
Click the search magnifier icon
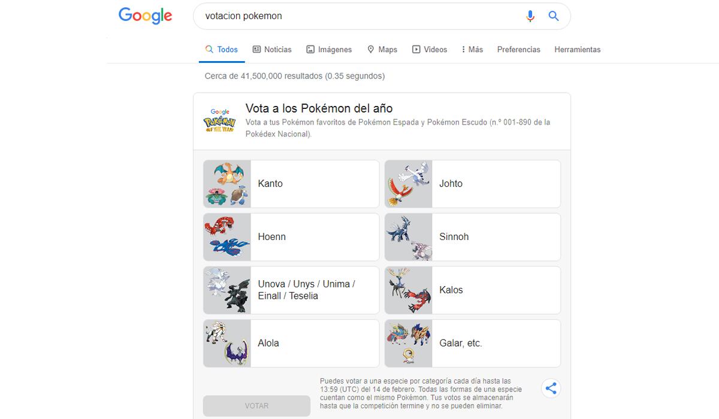click(x=553, y=16)
